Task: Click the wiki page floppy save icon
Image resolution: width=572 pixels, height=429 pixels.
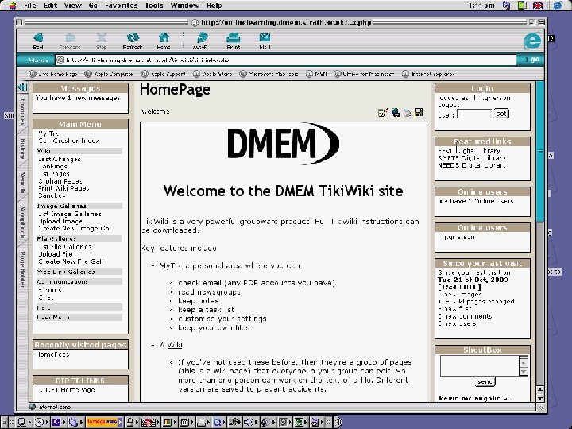Action: [419, 112]
